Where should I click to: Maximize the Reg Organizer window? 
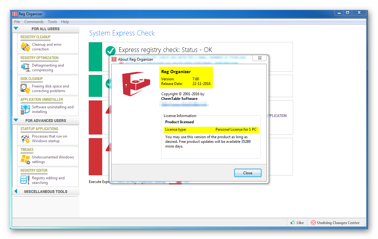348,13
